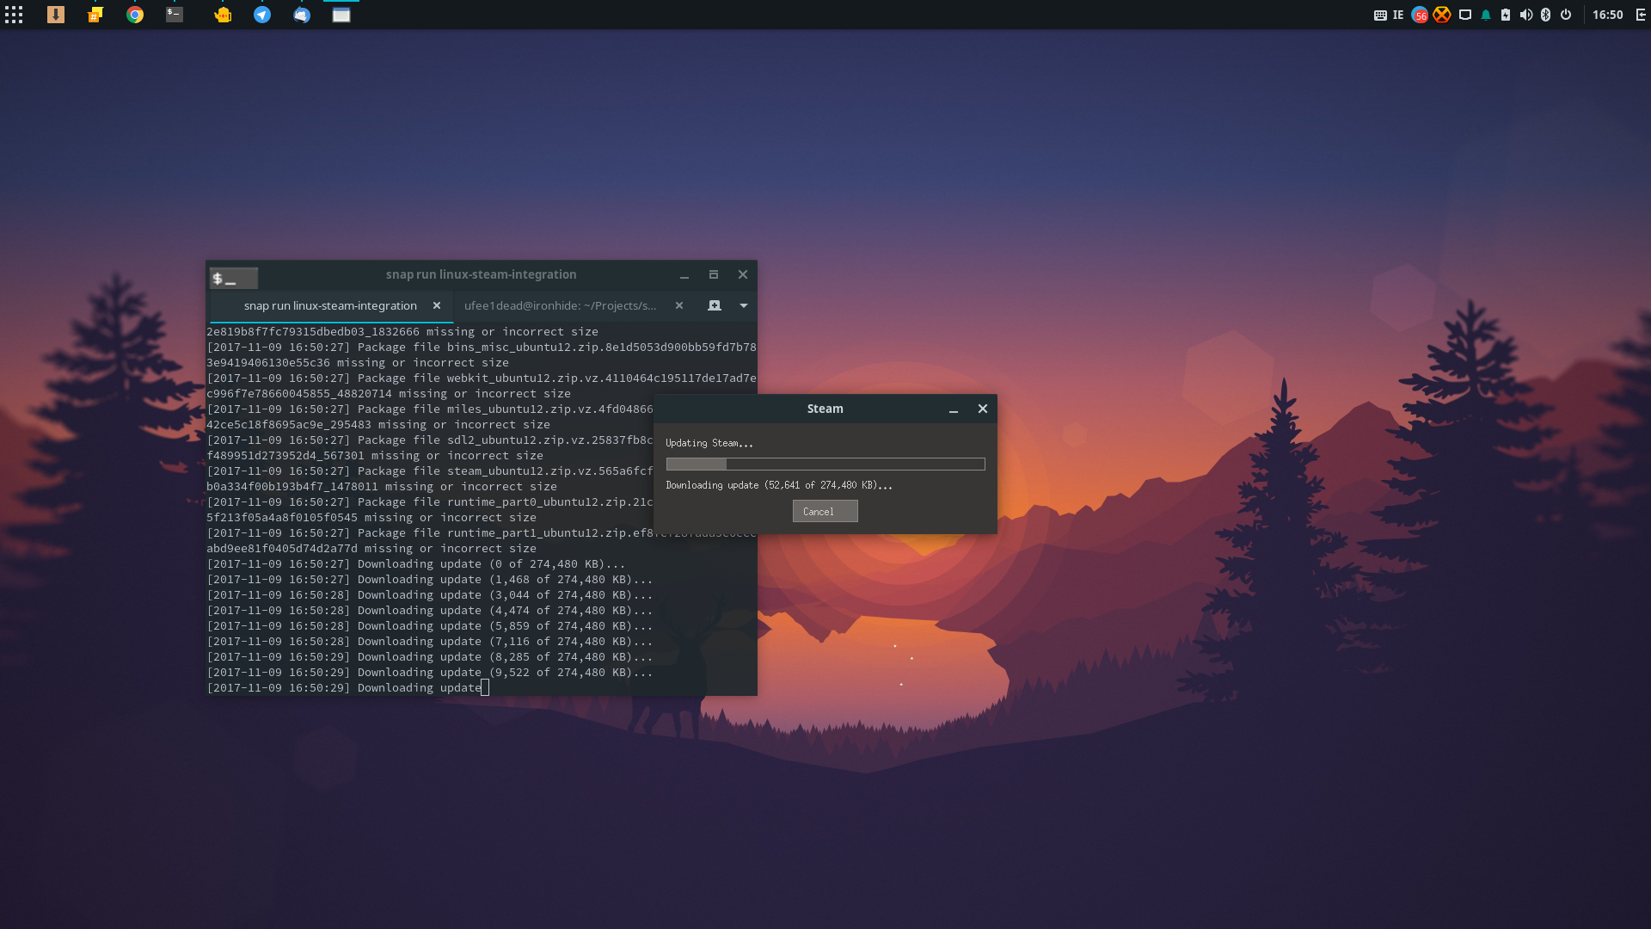Click the terminal window prompt icon

click(x=234, y=278)
